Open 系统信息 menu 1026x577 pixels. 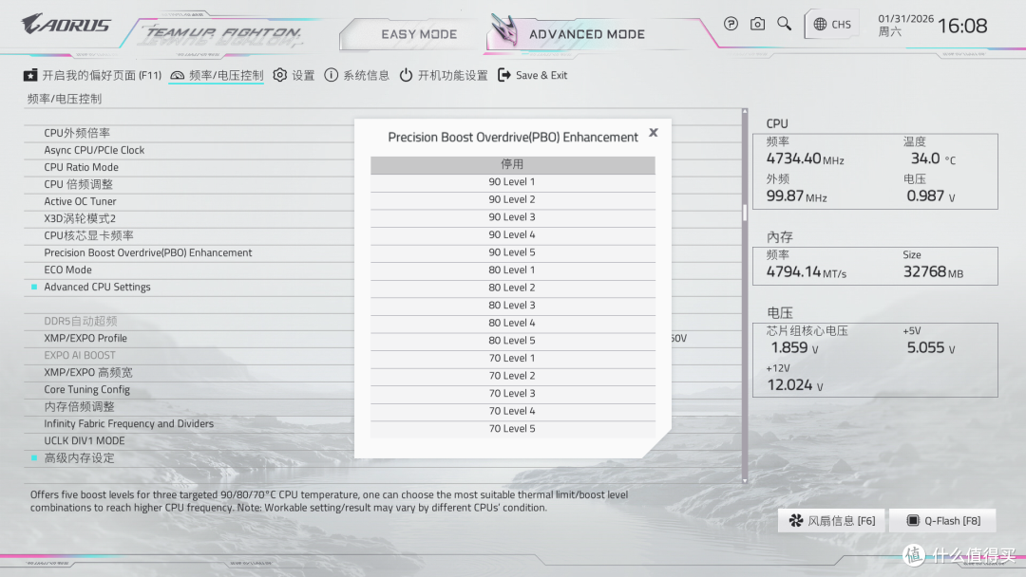[x=356, y=75]
